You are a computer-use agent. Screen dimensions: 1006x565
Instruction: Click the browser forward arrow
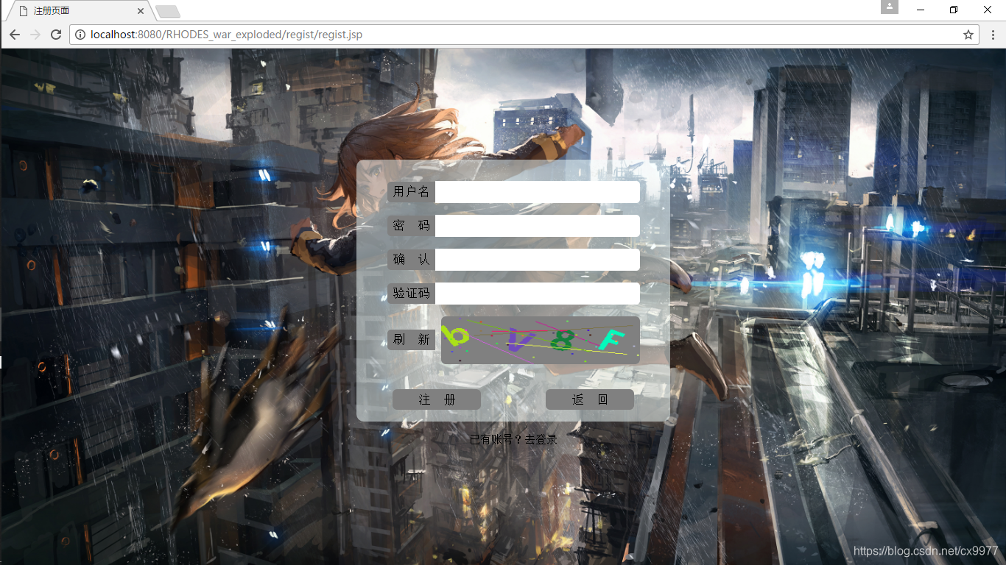pos(35,35)
